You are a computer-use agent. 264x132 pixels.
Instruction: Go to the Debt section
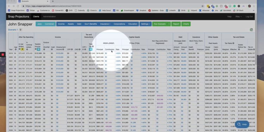coord(79,24)
